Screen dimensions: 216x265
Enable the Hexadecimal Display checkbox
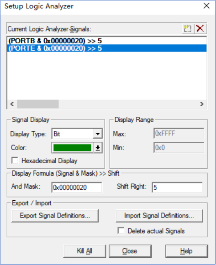pos(15,161)
